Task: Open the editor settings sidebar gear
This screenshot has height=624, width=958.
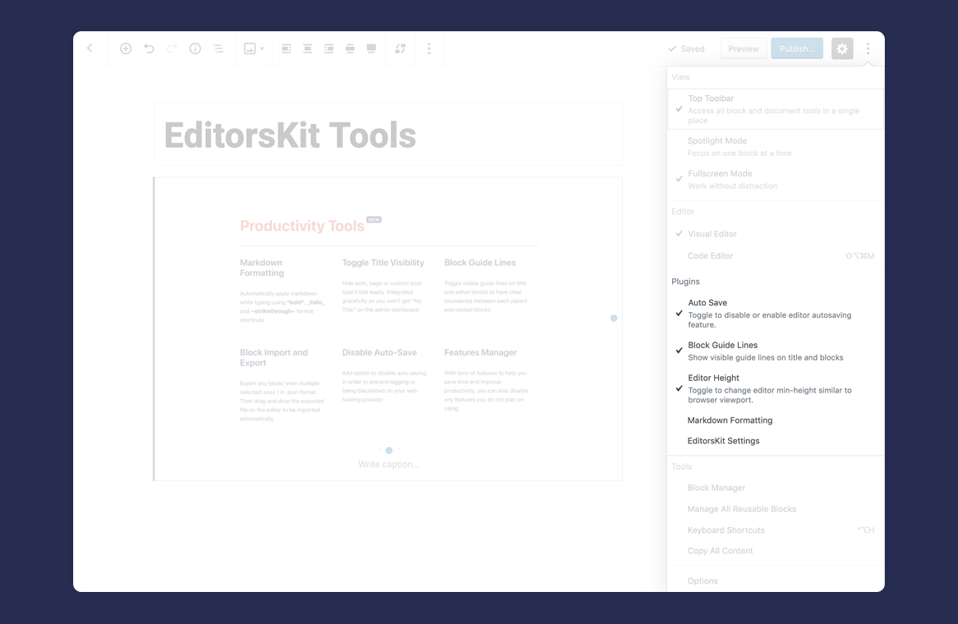Action: click(x=841, y=48)
